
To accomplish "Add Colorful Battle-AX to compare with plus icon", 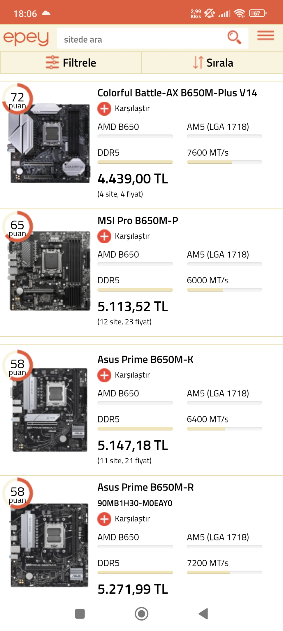I will click(x=104, y=108).
